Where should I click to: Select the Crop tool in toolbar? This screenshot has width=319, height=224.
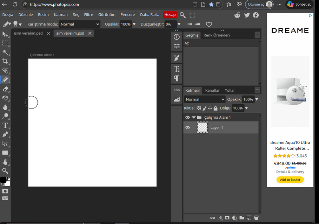5,62
